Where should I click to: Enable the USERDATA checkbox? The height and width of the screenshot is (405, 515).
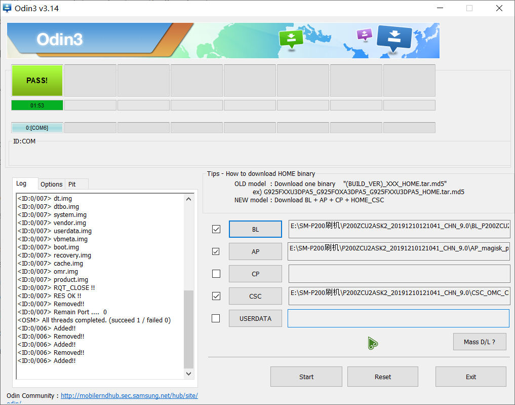click(216, 318)
